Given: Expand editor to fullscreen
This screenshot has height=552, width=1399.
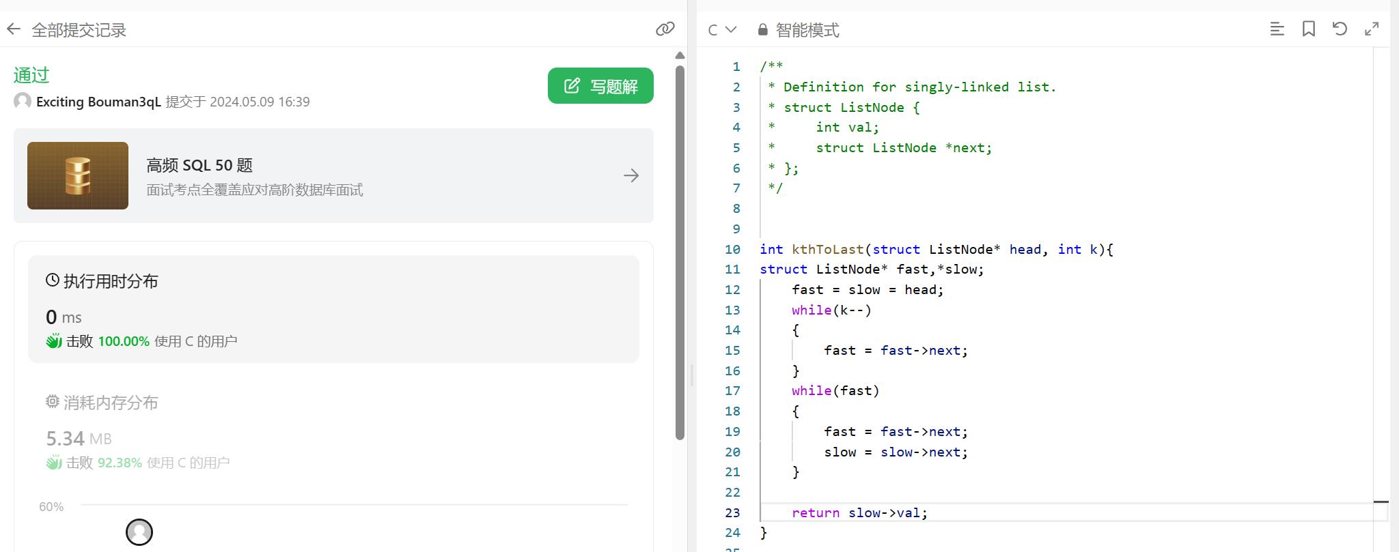Looking at the screenshot, I should pyautogui.click(x=1371, y=29).
